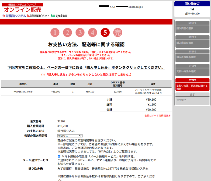Image resolution: width=211 pixels, height=181 pixels.
Task: Go to STEP4 支払い方法の選択
Action: (192, 70)
